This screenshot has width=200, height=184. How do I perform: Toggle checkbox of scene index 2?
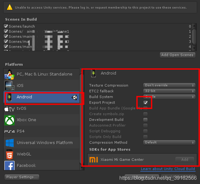[6, 36]
